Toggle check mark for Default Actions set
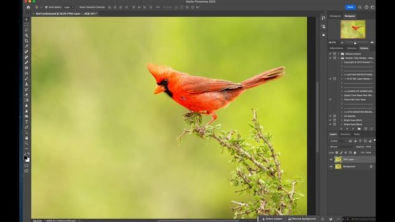 point(330,54)
